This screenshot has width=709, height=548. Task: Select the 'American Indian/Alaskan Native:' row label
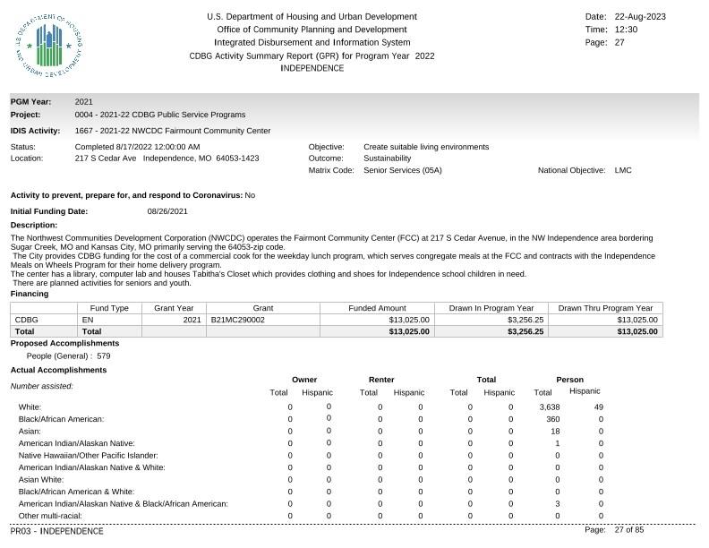[76, 443]
